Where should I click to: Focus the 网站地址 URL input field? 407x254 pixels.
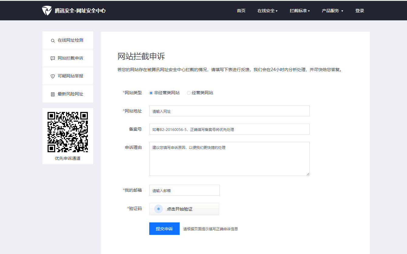(229, 111)
